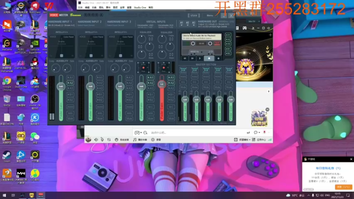Click the cassette to select audio file
354x199 pixels.
pos(201,37)
